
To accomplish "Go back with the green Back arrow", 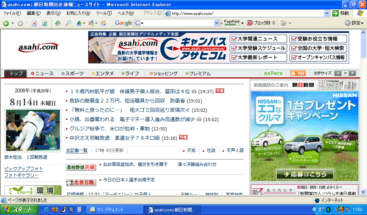I will coord(6,23).
